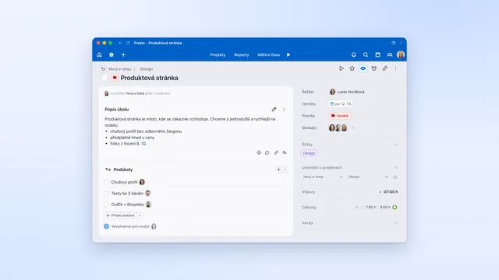Click the home icon beside the Design list dropdown
The height and width of the screenshot is (280, 499).
(x=395, y=177)
